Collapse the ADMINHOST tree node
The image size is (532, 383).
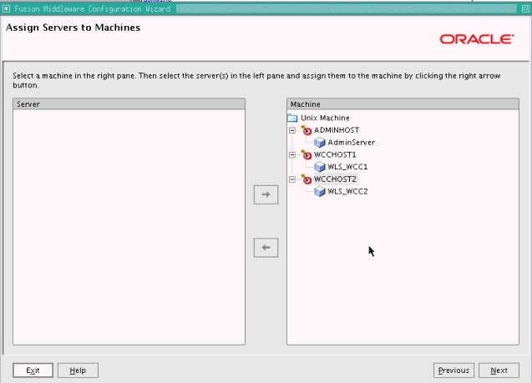[292, 130]
